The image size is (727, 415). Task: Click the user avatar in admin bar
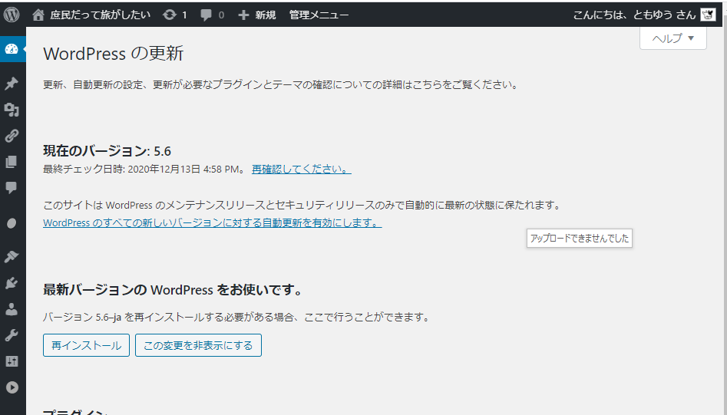[708, 15]
